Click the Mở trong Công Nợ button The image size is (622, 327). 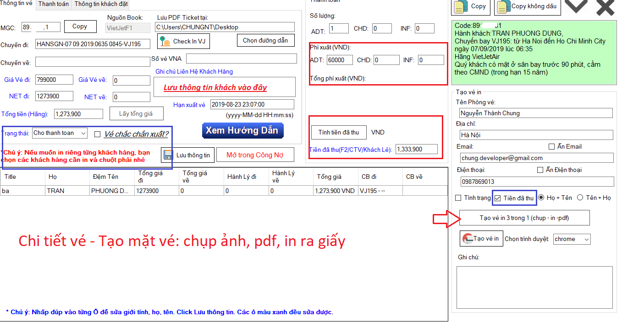point(254,155)
